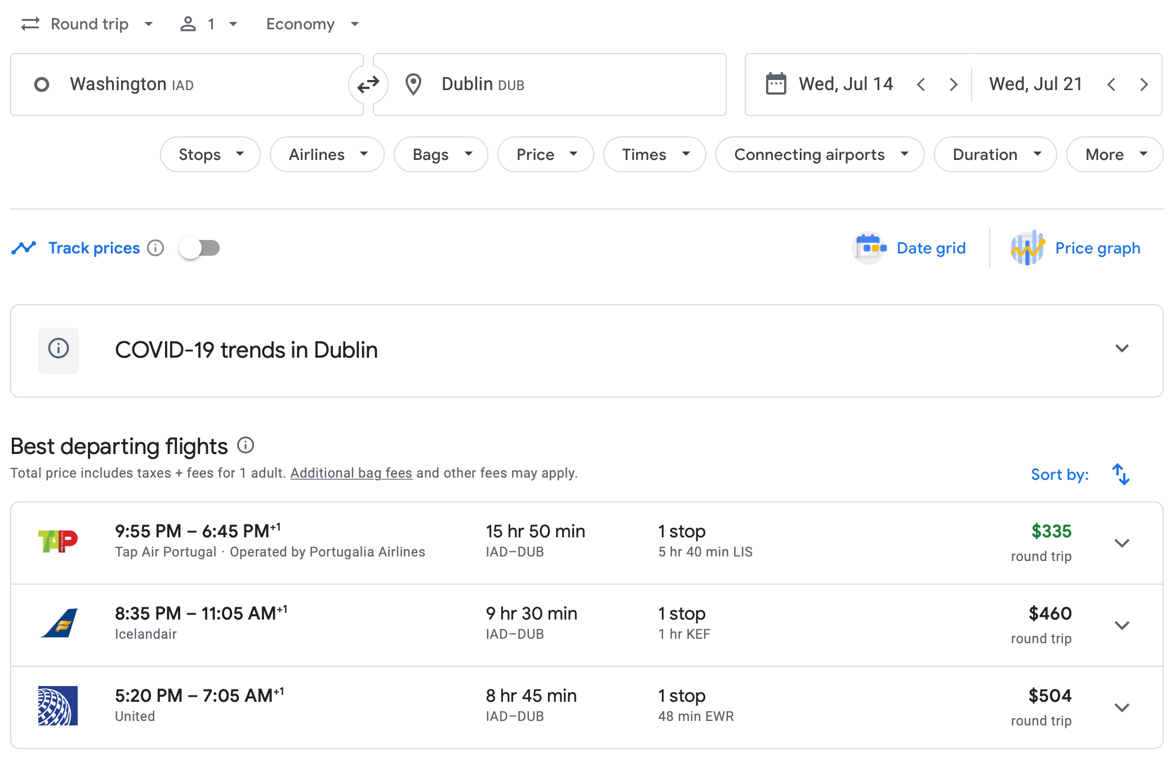Click the info icon beside Best departing flights
The height and width of the screenshot is (757, 1175).
click(x=246, y=445)
